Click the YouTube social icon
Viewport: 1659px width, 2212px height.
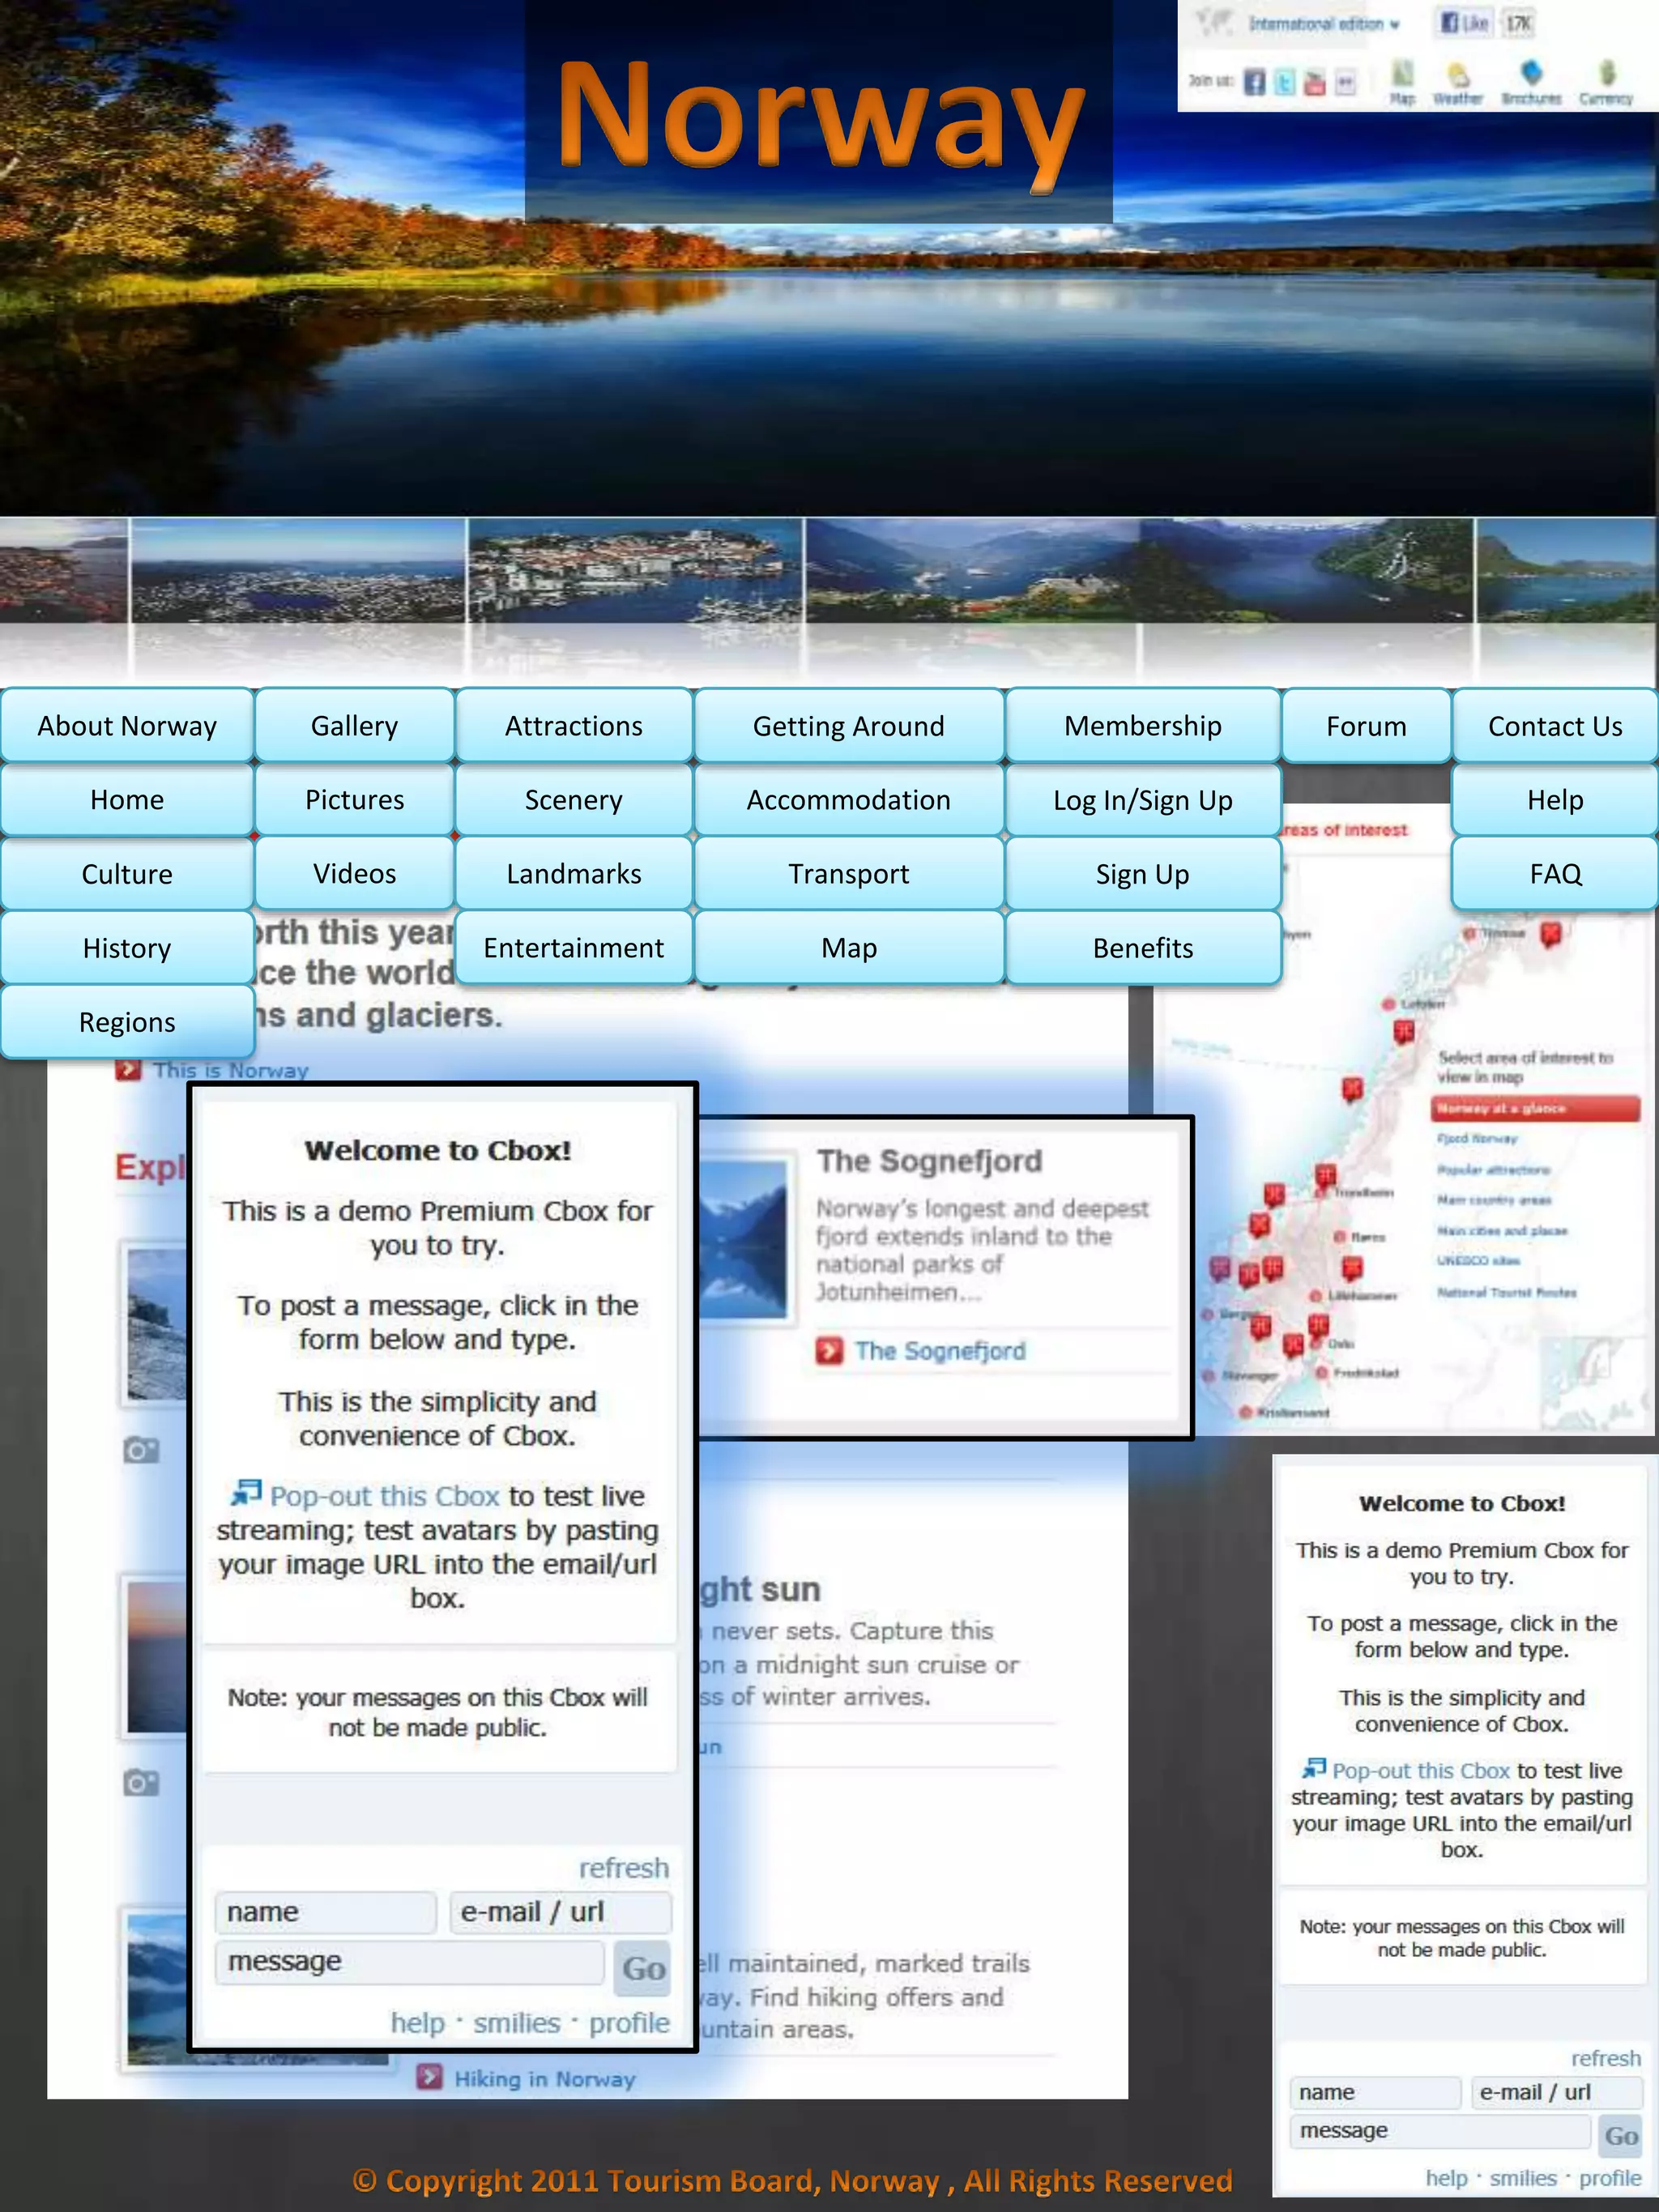coord(1315,82)
